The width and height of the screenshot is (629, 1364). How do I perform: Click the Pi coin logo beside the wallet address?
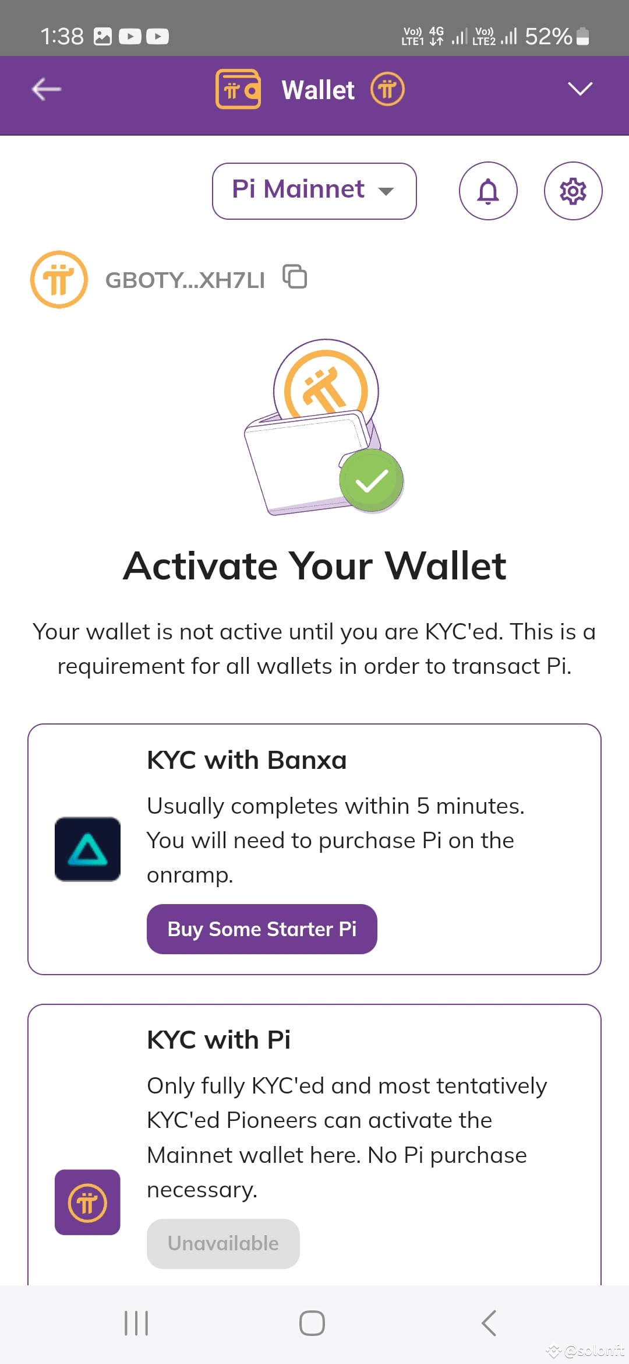pyautogui.click(x=59, y=279)
